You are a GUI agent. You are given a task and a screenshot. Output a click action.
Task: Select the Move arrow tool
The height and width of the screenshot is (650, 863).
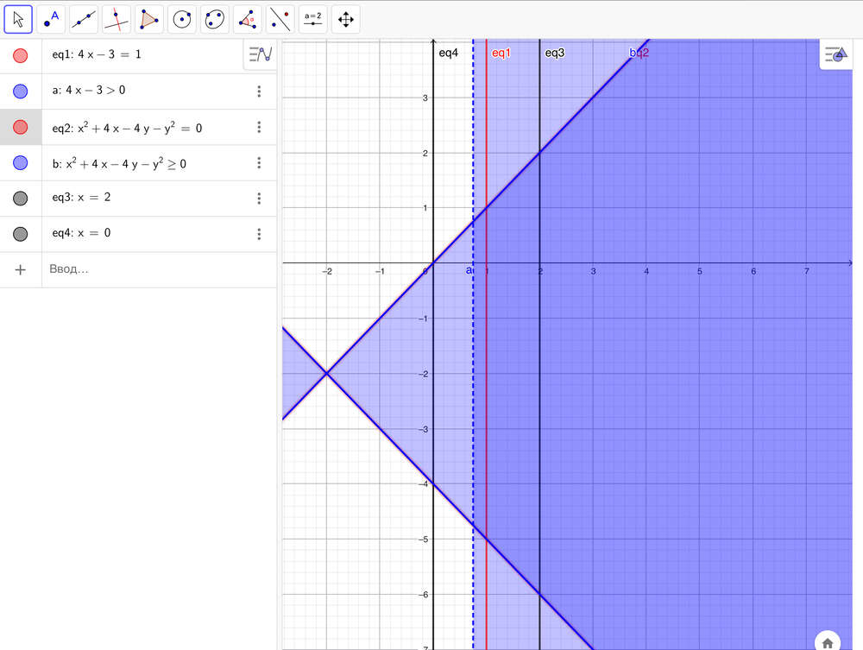click(x=18, y=19)
